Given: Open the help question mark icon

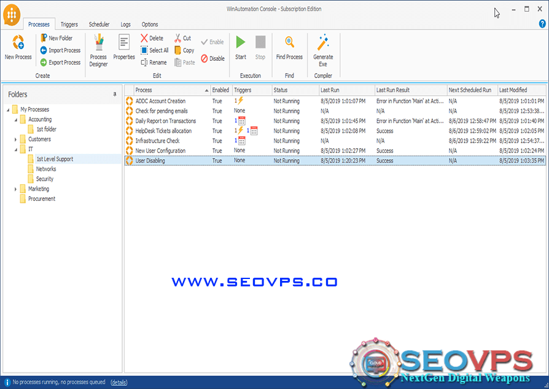Looking at the screenshot, I should point(542,24).
